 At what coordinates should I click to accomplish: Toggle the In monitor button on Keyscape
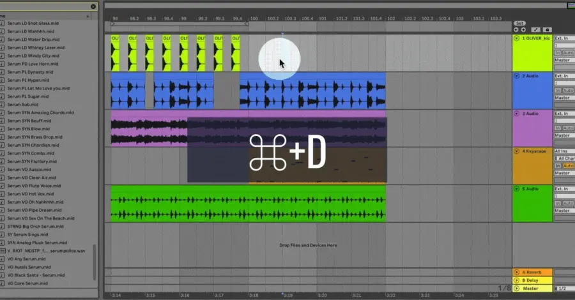[x=557, y=165]
